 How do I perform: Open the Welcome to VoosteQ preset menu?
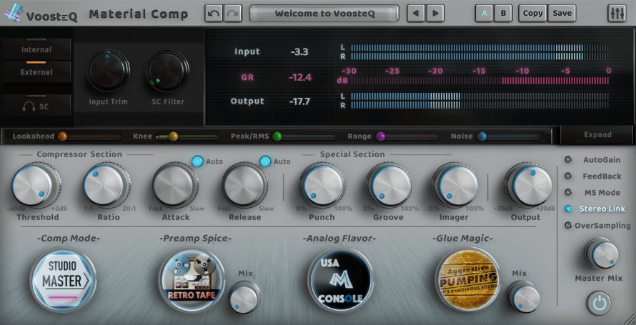[x=325, y=14]
